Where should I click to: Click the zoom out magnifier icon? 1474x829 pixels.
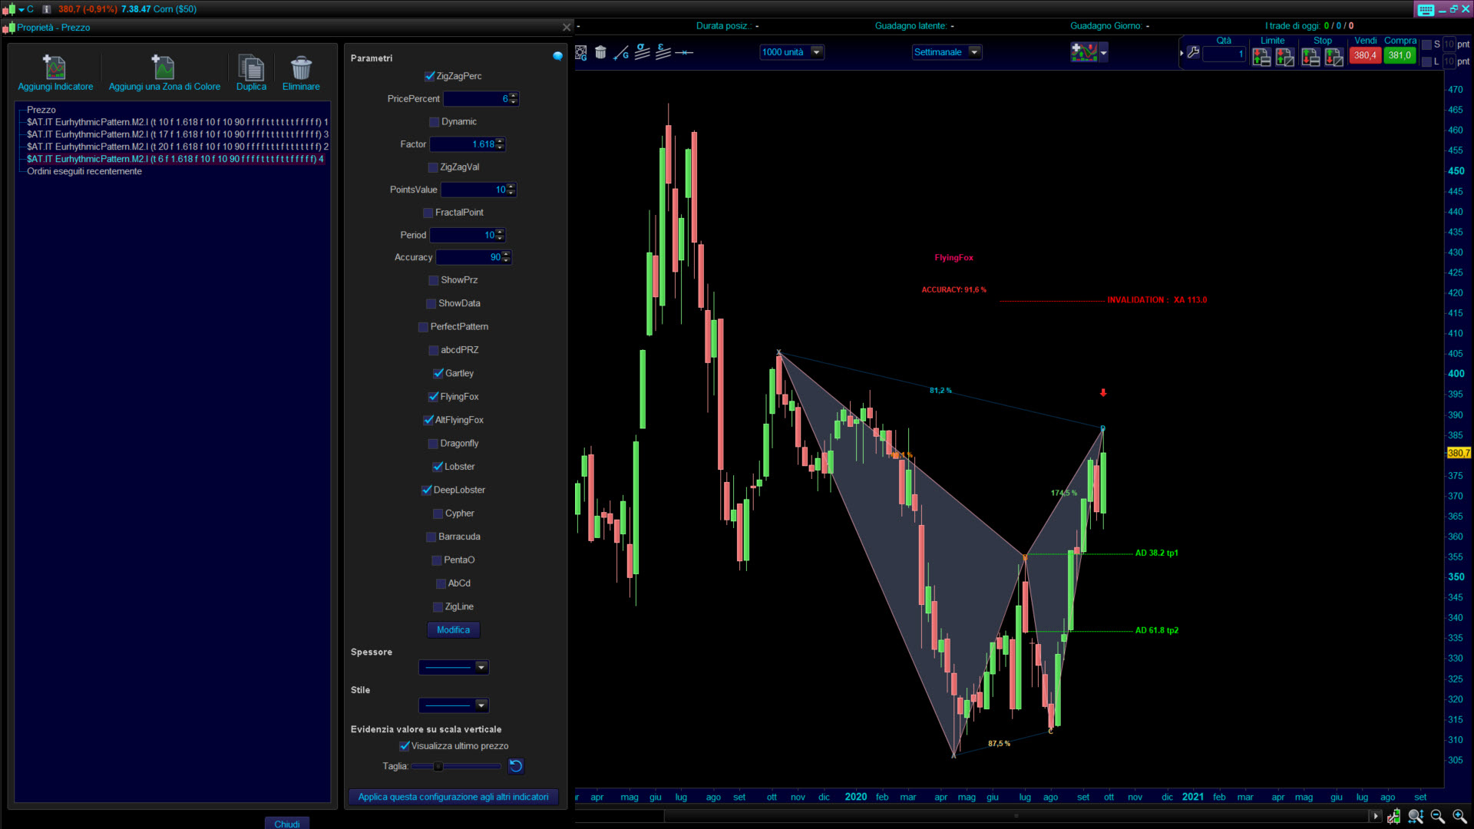[x=1437, y=816]
